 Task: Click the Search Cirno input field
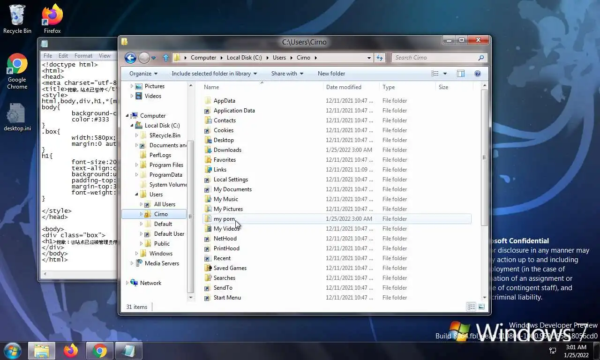click(x=434, y=58)
